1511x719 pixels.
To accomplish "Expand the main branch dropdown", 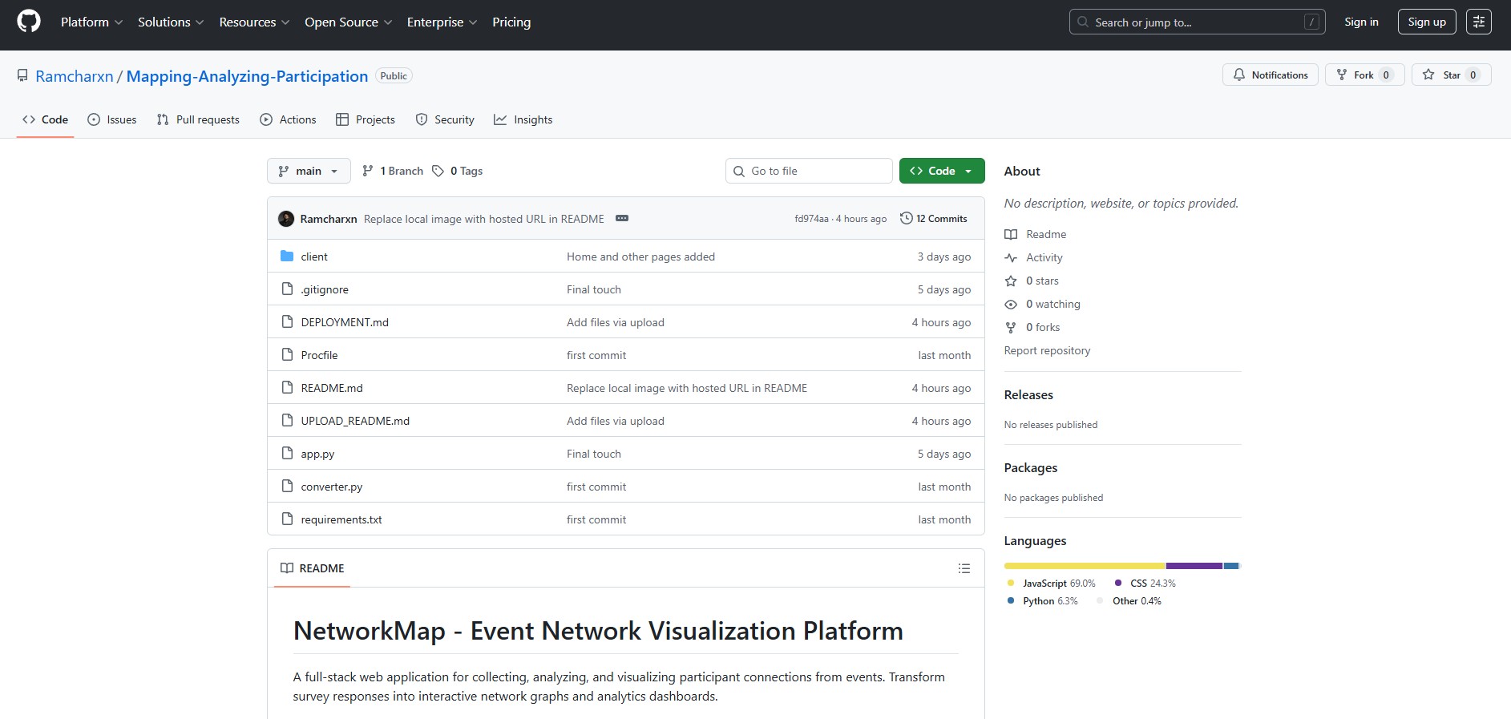I will [x=309, y=171].
